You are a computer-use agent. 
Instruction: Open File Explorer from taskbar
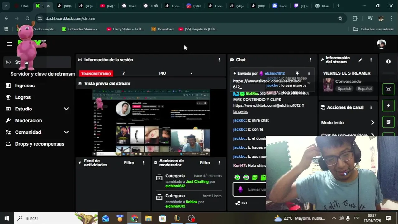coord(148,218)
